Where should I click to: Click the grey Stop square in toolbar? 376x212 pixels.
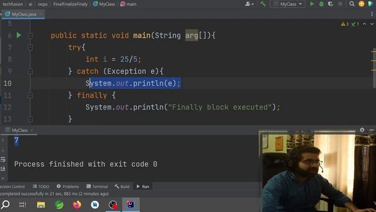point(340,4)
